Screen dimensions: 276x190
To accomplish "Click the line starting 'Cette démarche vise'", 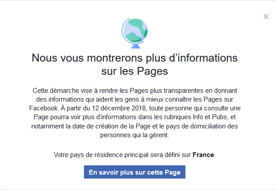I will click(x=134, y=90).
